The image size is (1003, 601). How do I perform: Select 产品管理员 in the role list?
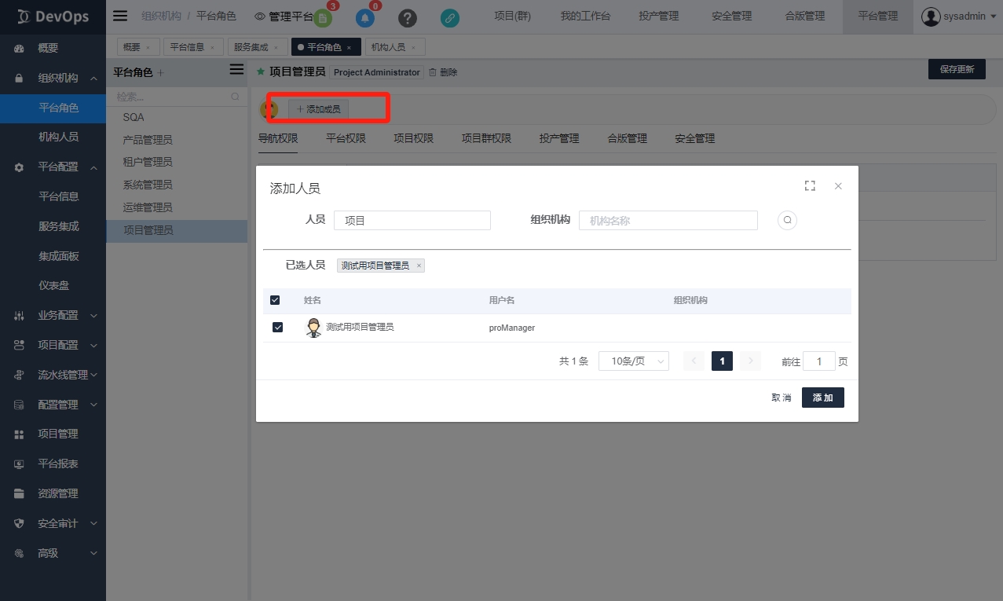click(177, 140)
